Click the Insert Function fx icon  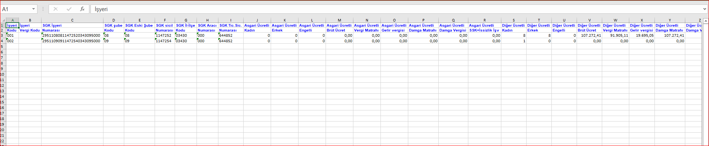point(82,9)
